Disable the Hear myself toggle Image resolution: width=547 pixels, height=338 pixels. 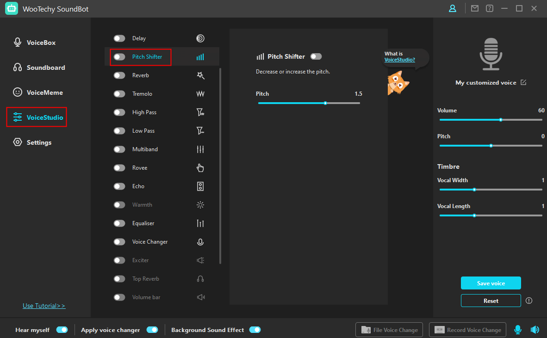pos(62,330)
